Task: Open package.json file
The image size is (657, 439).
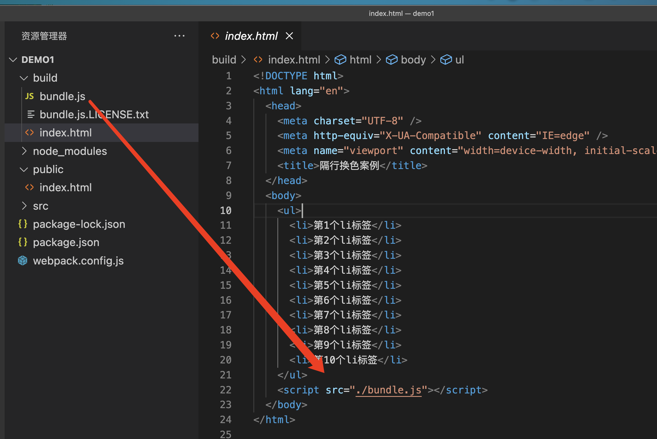Action: pos(66,242)
